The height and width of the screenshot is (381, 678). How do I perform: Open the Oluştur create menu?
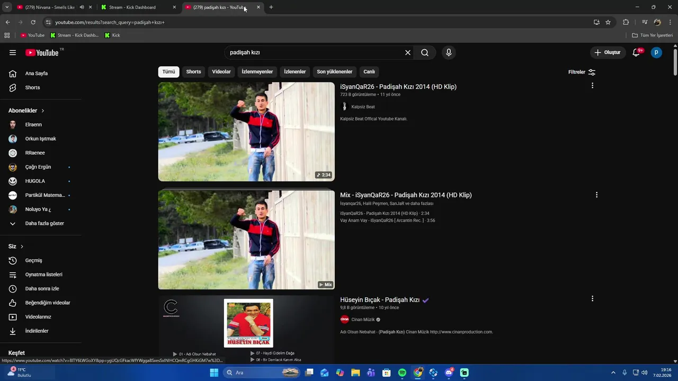point(608,52)
